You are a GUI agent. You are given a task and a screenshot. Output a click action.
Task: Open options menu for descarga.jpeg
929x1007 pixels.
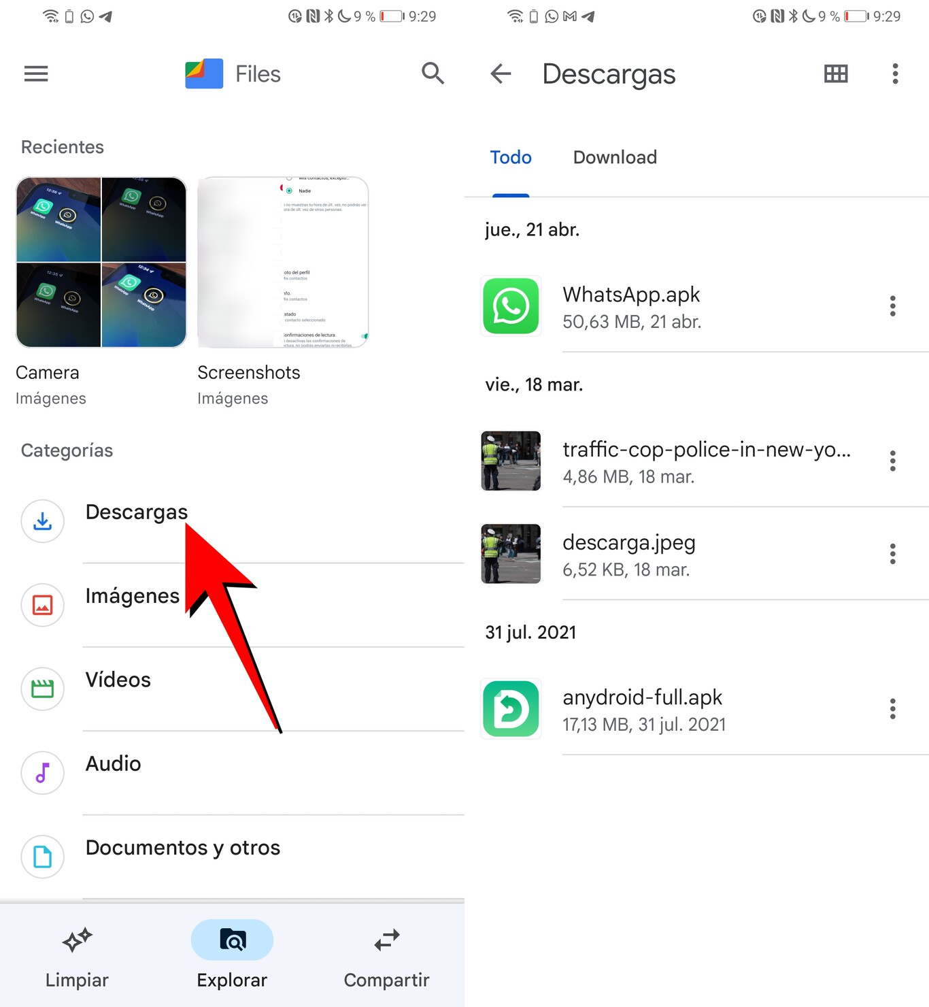(892, 554)
